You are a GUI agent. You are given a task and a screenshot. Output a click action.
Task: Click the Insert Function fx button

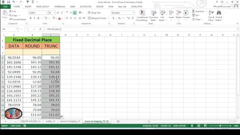point(40,29)
